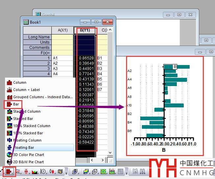Click the 100% Stacked Column menu icon
Image resolution: width=215 pixels, height=179 pixels.
coord(10,126)
